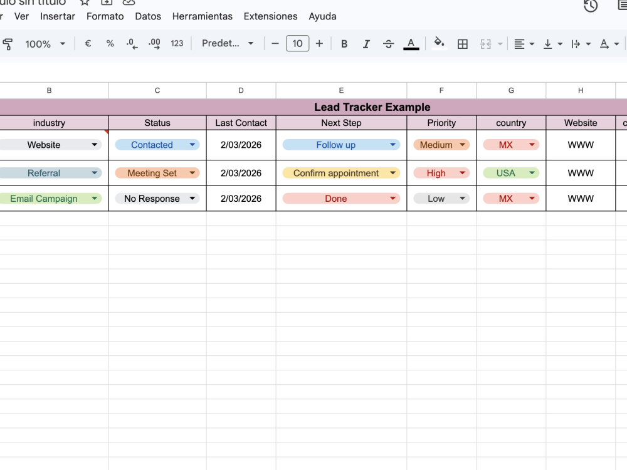Click text wrapping icon
The height and width of the screenshot is (470, 627).
[x=576, y=44]
